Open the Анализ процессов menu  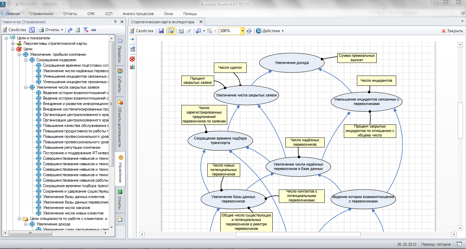coord(138,14)
